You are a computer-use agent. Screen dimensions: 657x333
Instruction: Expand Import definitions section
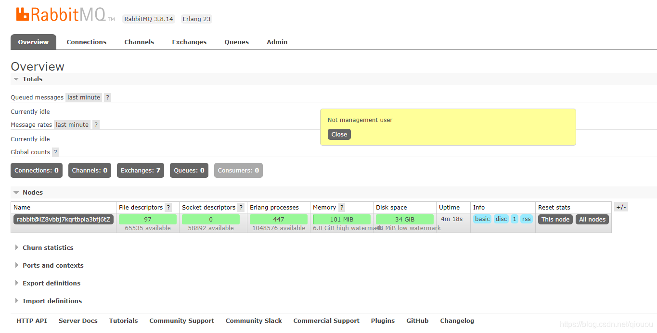[x=48, y=301]
